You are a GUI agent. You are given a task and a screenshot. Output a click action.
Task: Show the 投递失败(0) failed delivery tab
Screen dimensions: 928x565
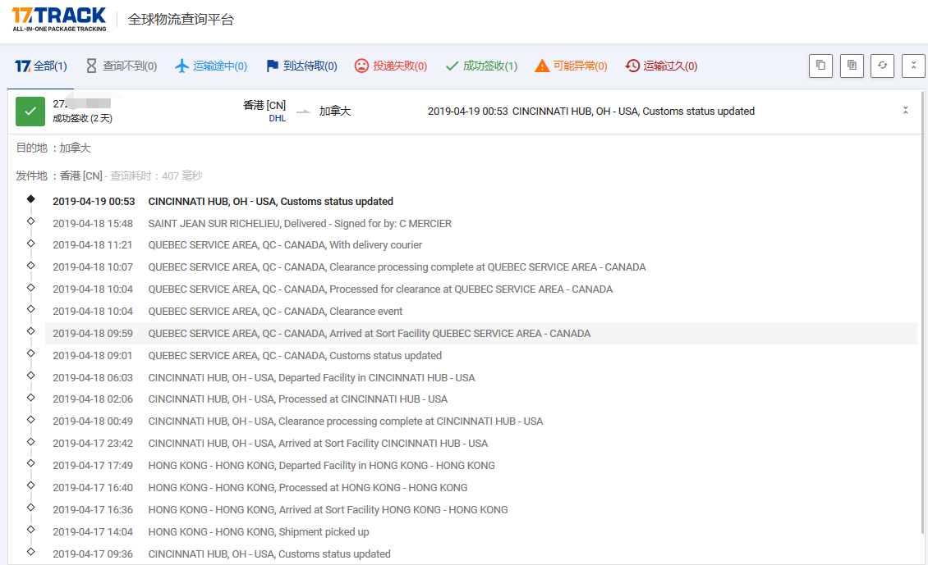pos(391,66)
